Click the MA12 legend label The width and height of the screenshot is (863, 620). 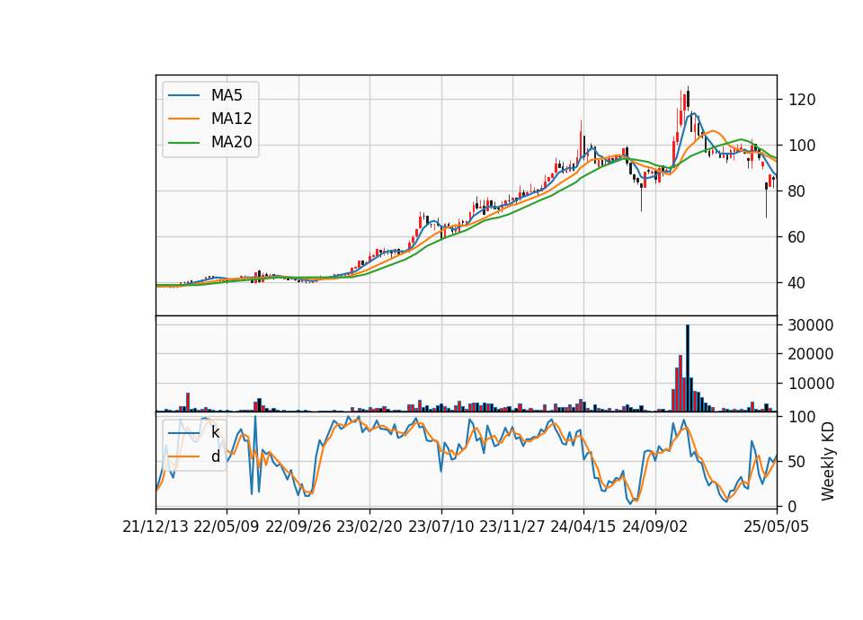tap(232, 119)
